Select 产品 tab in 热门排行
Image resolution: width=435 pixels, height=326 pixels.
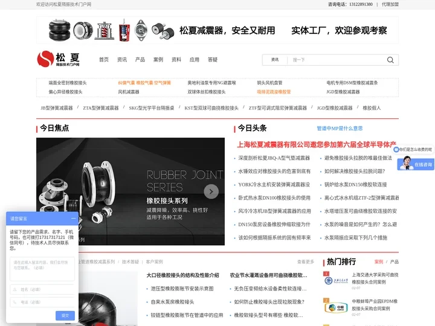pyautogui.click(x=394, y=261)
